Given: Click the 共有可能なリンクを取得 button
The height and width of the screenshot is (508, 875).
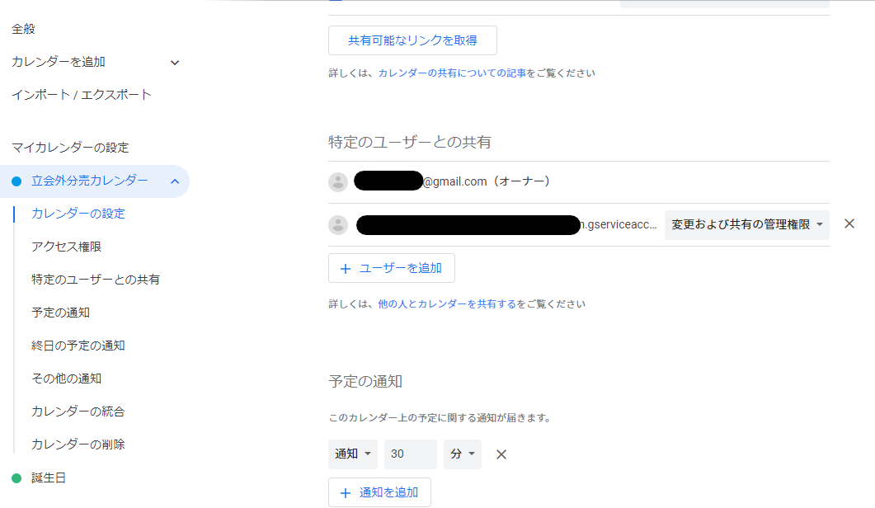Looking at the screenshot, I should (412, 40).
